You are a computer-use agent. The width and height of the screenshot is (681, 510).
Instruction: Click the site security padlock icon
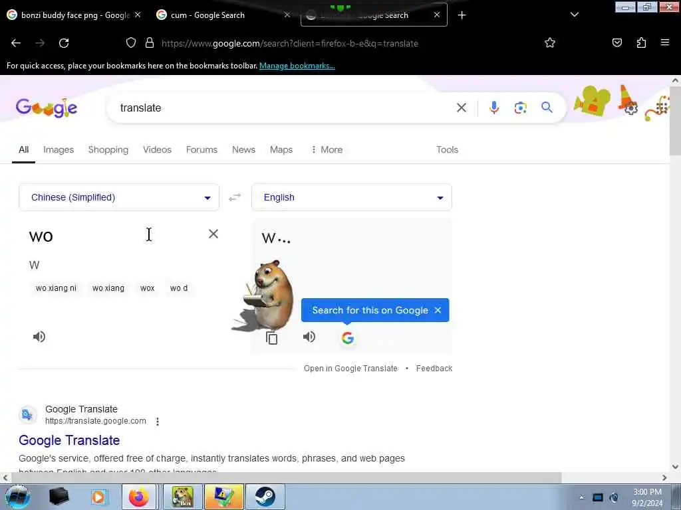pyautogui.click(x=150, y=42)
